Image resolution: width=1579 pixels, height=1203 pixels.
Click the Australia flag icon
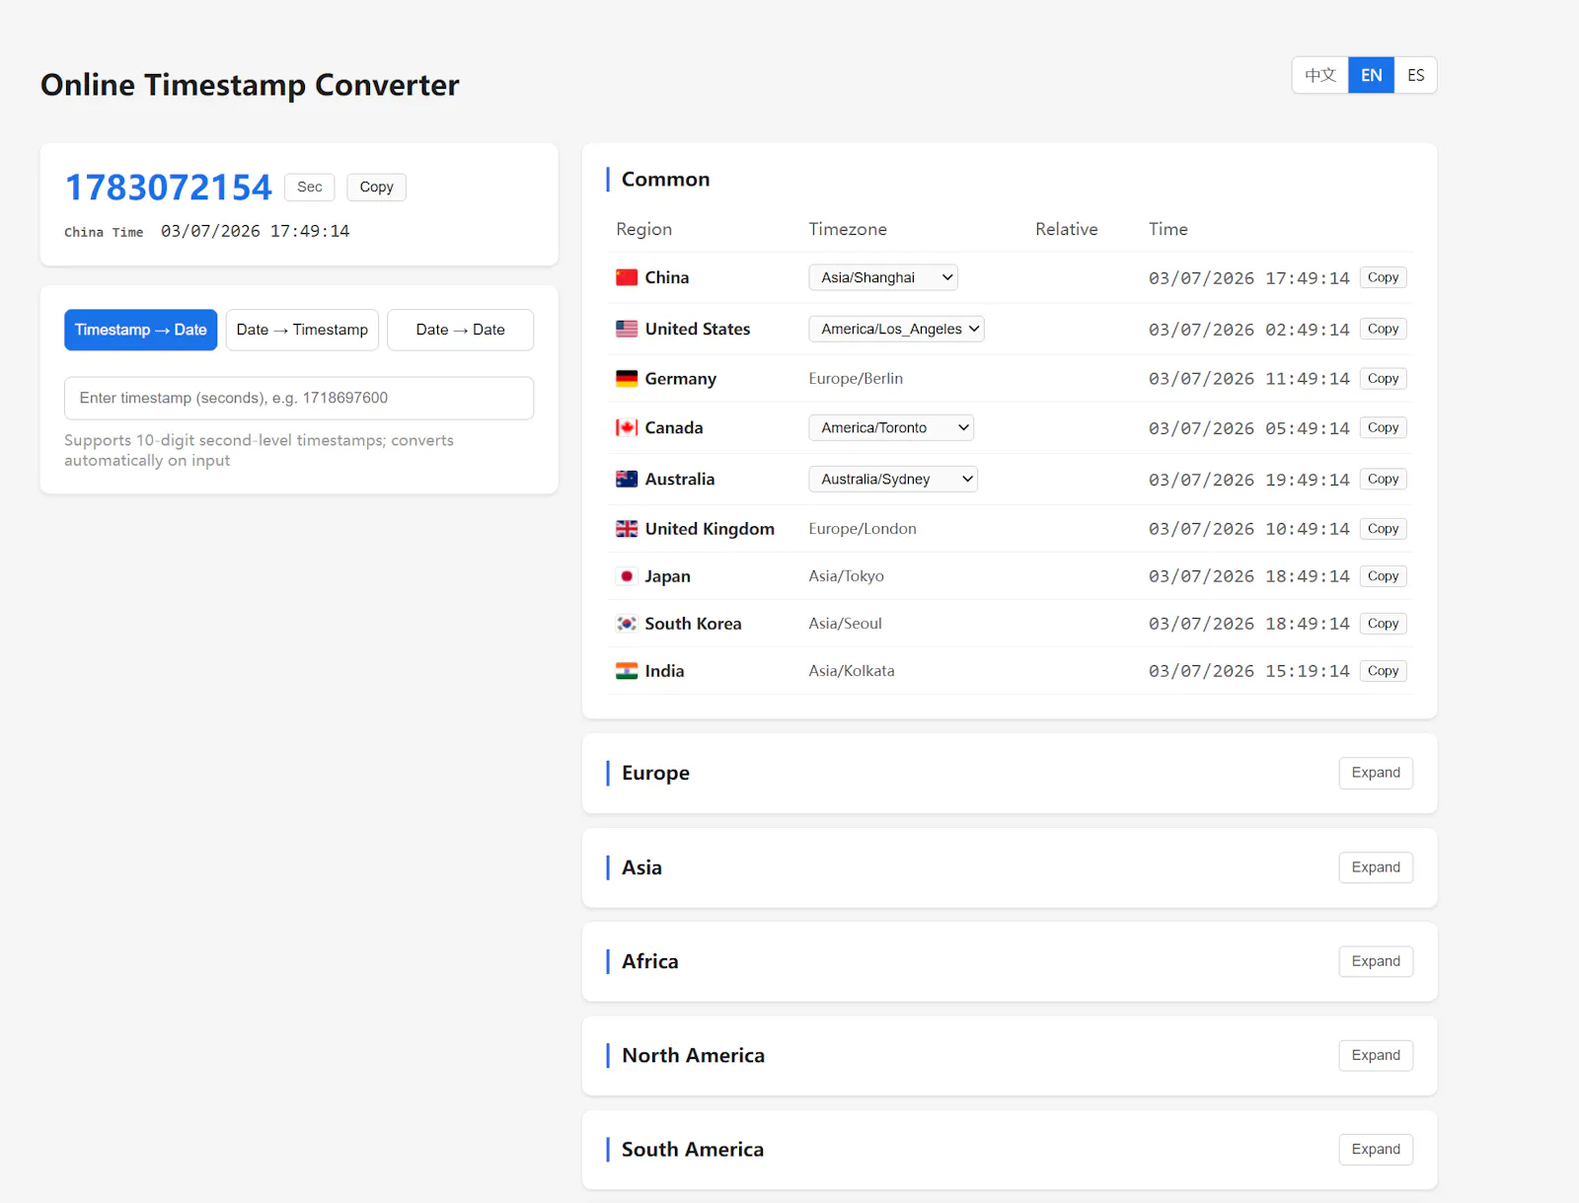pos(627,479)
